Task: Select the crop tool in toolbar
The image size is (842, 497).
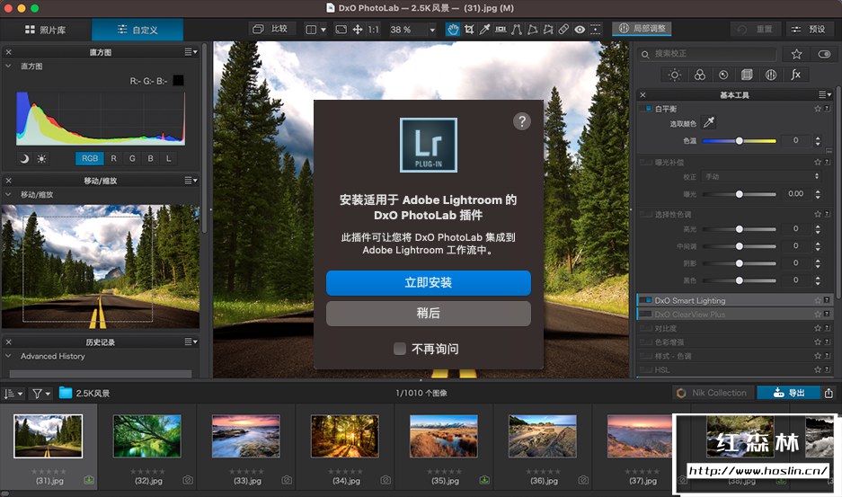Action: tap(469, 30)
